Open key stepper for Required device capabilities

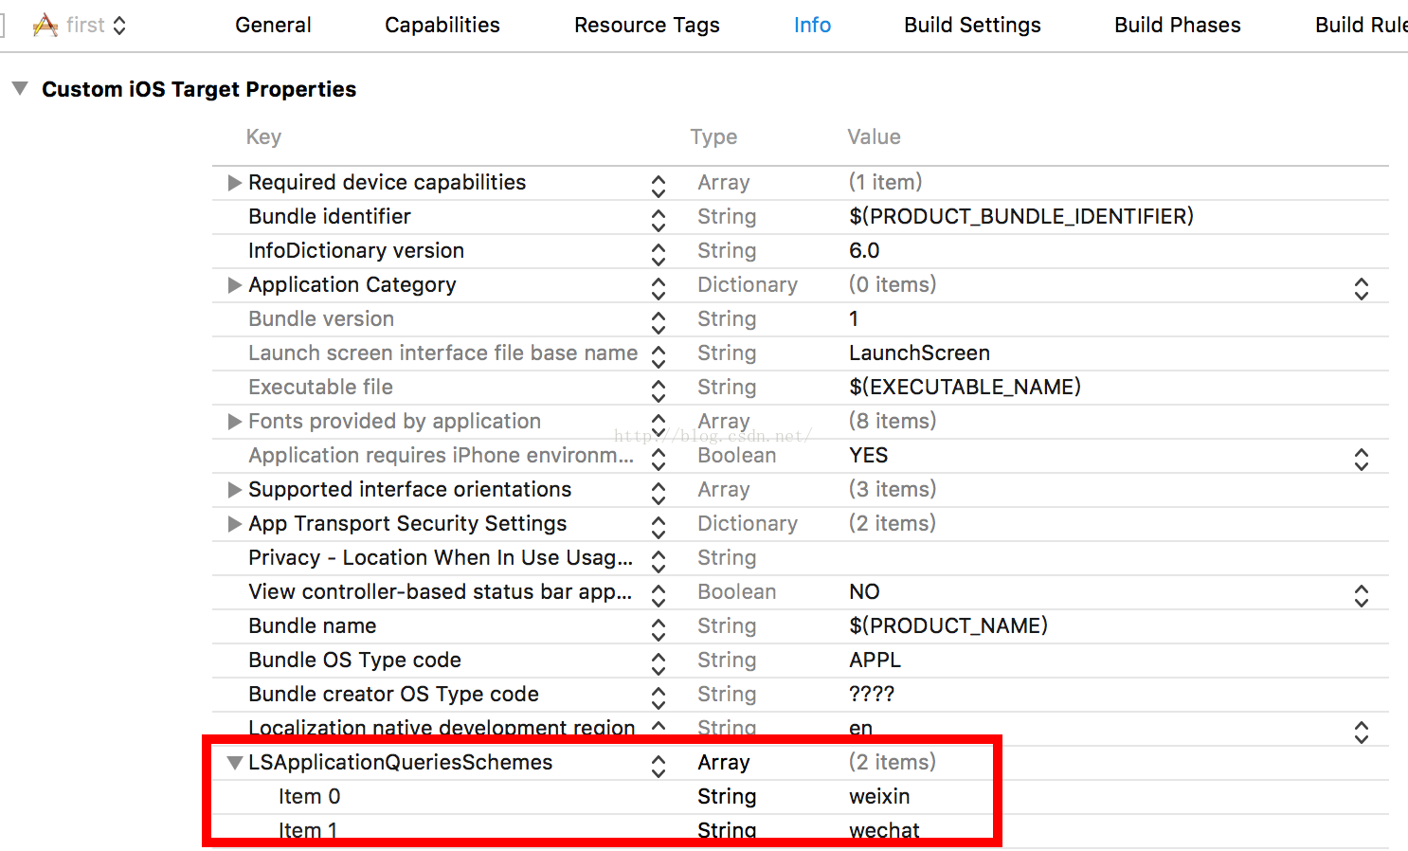(659, 186)
